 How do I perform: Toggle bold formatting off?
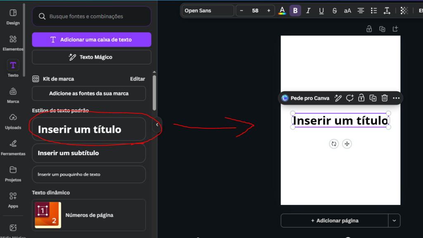coord(295,11)
